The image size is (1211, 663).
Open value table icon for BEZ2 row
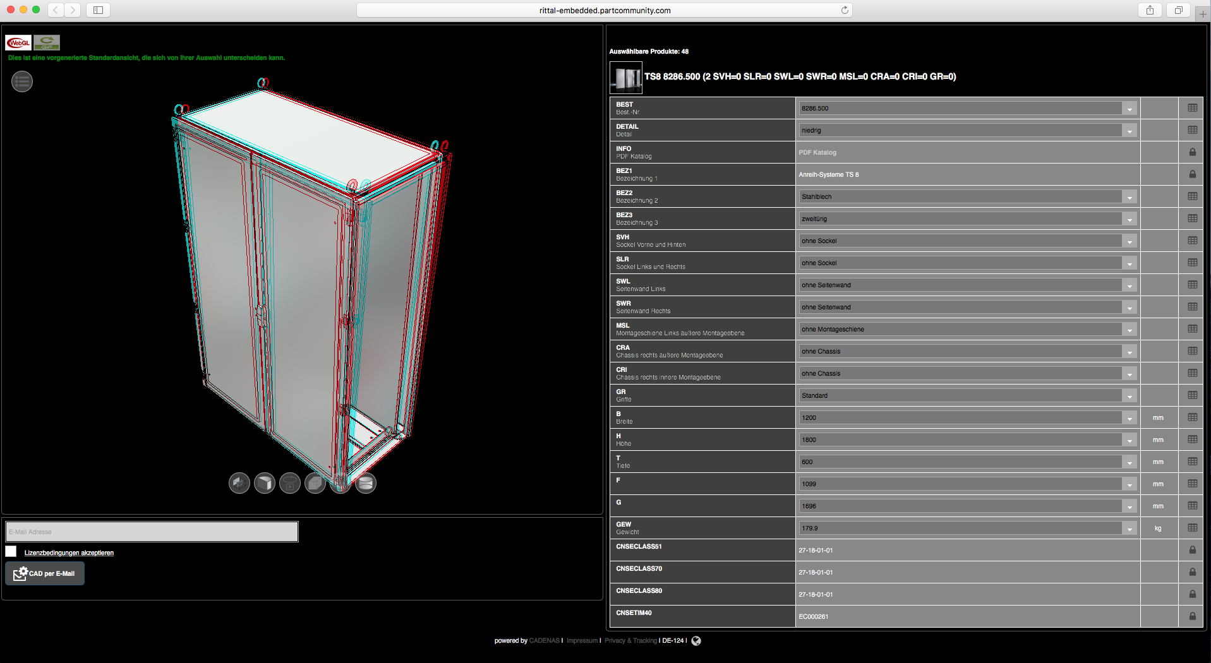(x=1192, y=196)
